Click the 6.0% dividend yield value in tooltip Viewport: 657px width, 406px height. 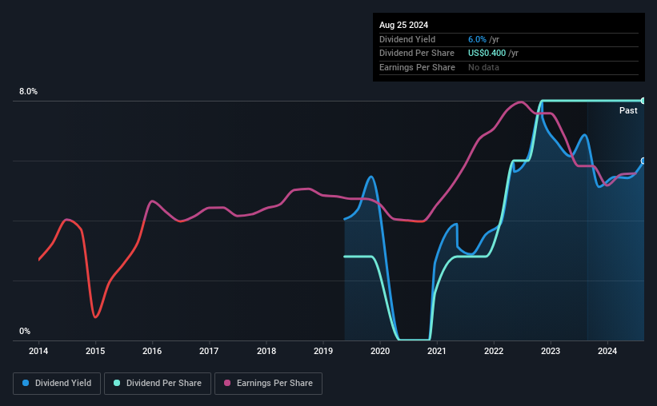[477, 39]
